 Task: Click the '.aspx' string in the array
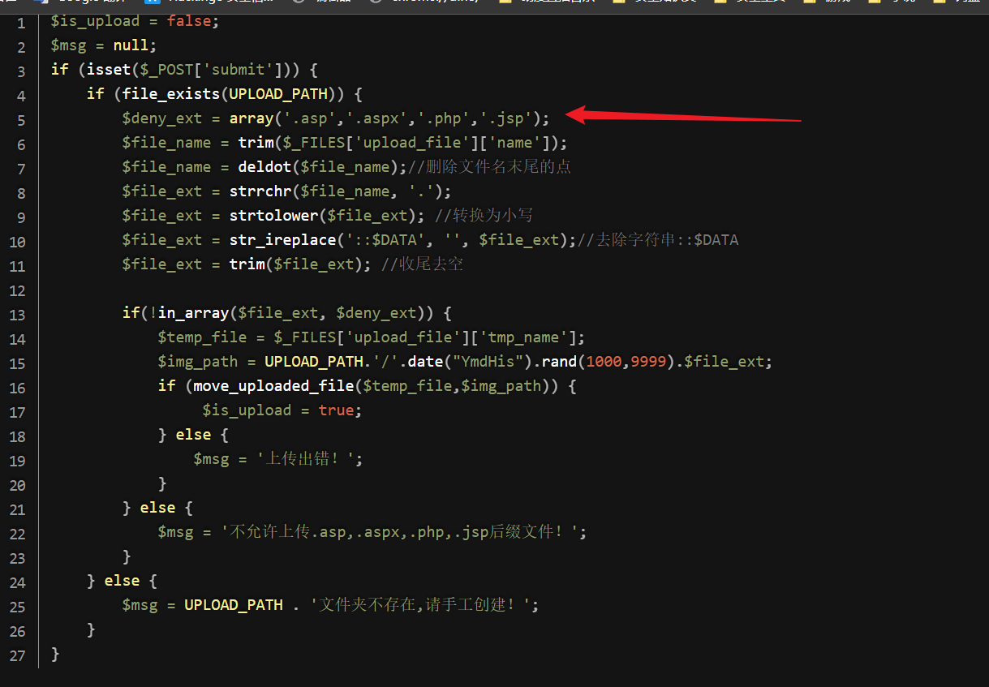click(x=376, y=118)
